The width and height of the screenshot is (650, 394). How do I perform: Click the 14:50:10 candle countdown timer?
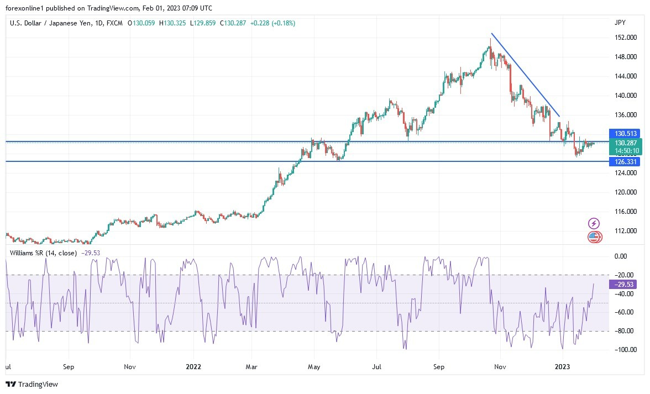click(x=626, y=150)
